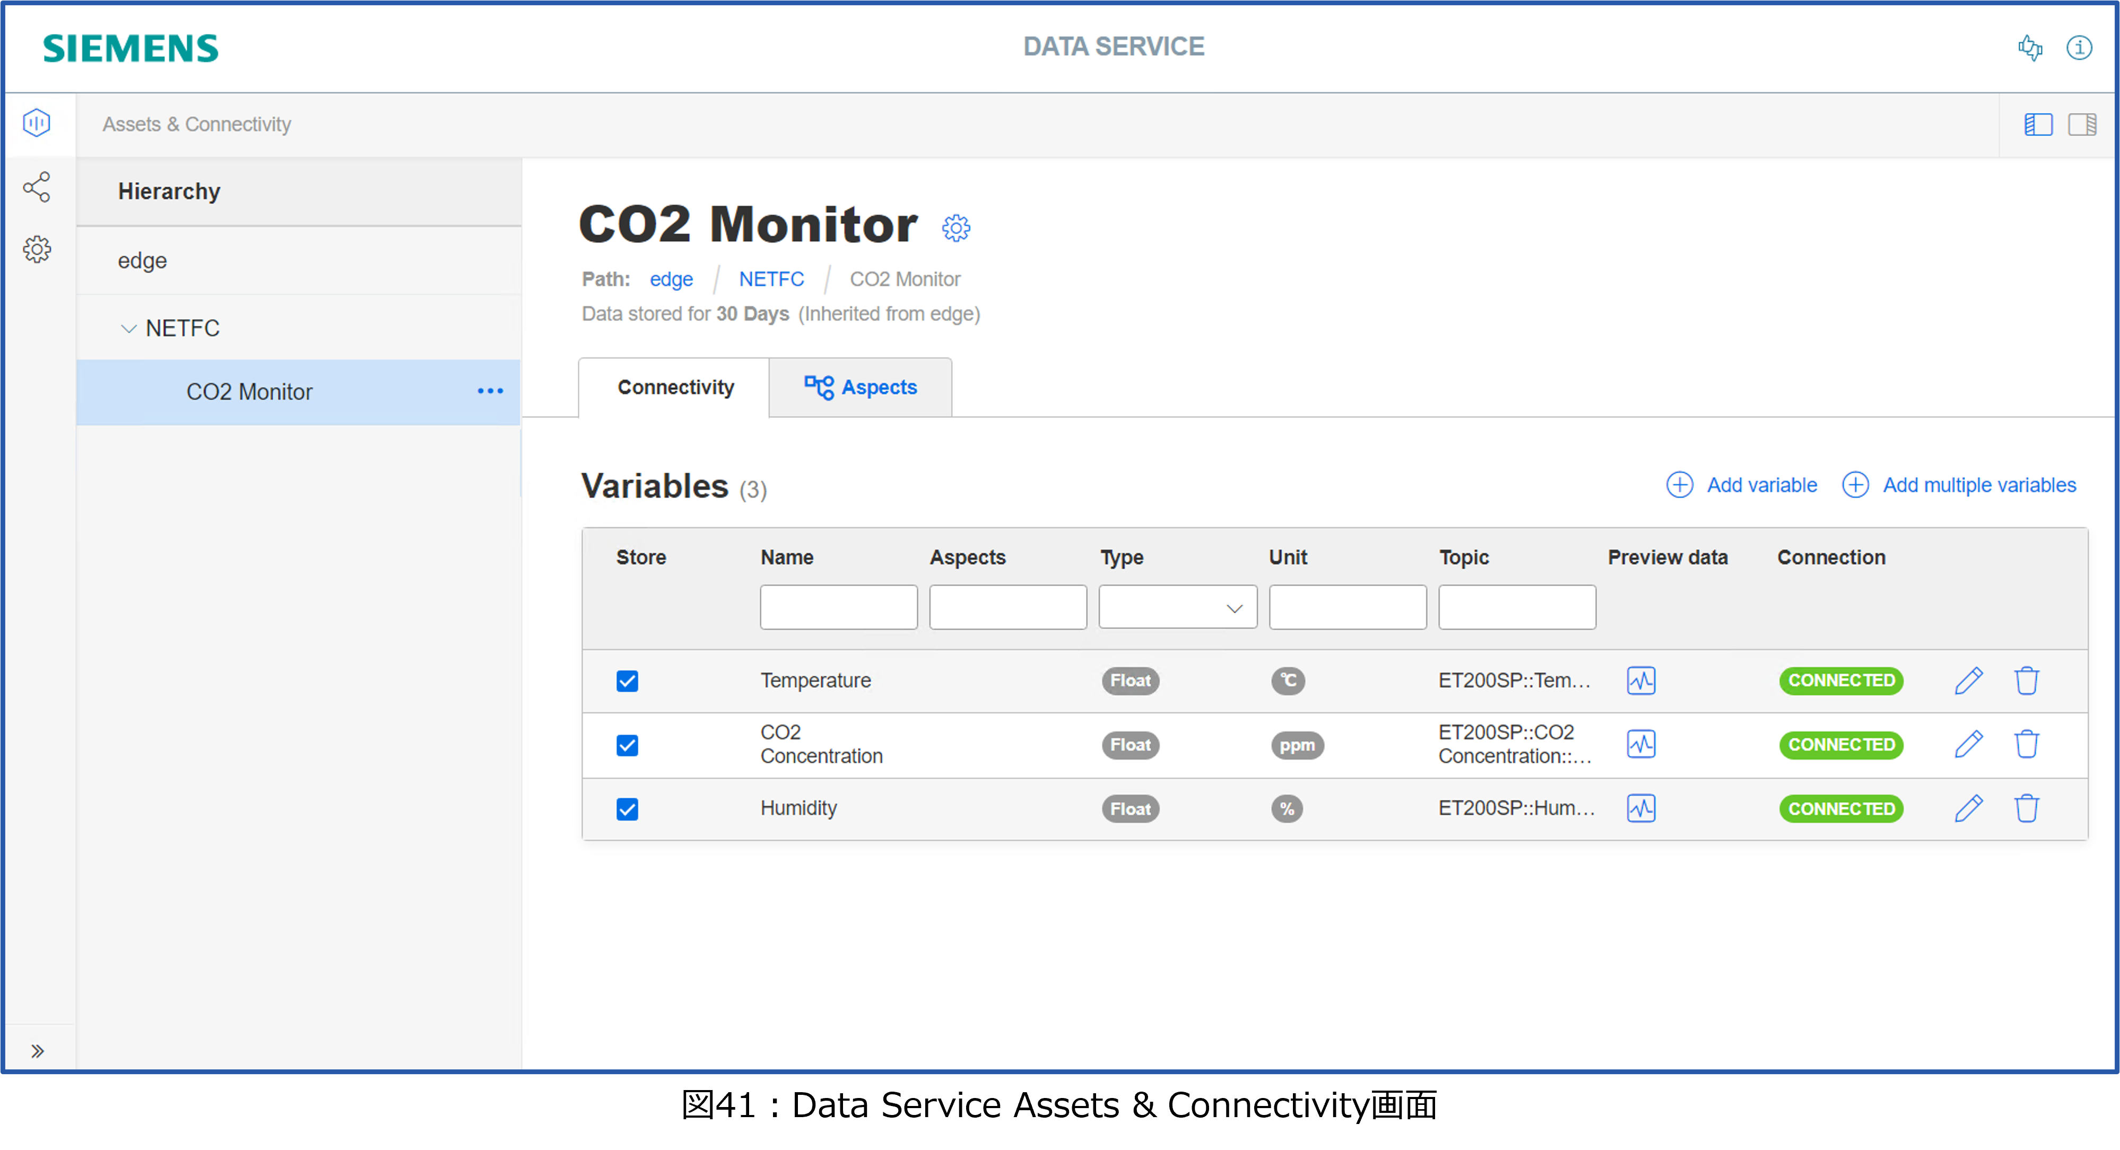
Task: Click the Name filter input field
Action: pos(838,608)
